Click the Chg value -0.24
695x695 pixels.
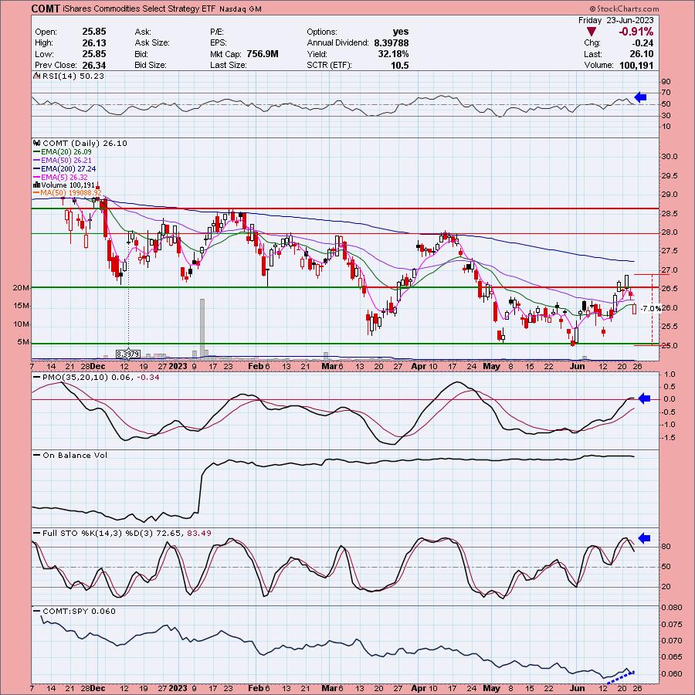tap(643, 43)
